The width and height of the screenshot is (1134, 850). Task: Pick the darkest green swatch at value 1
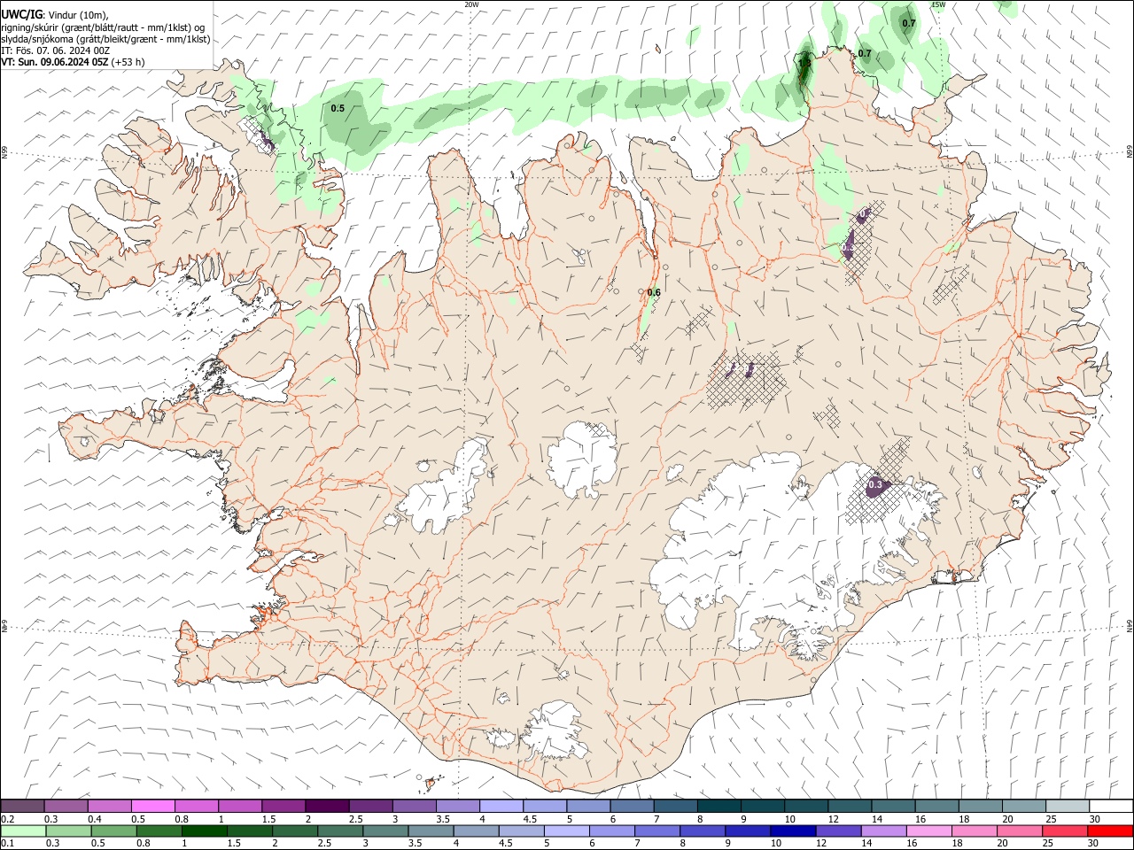(205, 831)
